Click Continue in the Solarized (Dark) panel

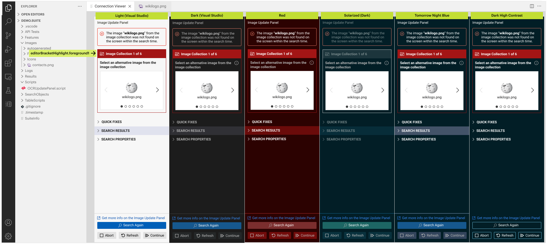pos(380,235)
